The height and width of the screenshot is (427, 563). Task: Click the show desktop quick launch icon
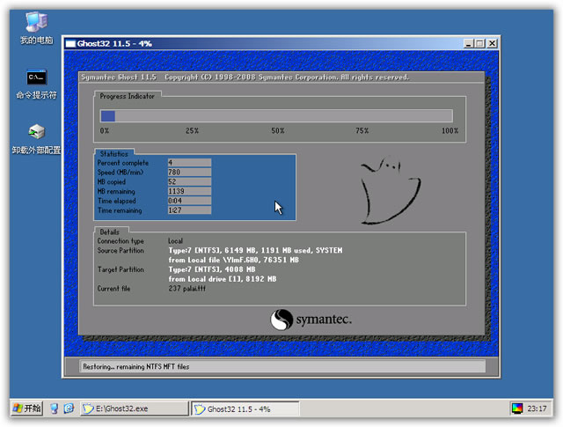pos(54,409)
